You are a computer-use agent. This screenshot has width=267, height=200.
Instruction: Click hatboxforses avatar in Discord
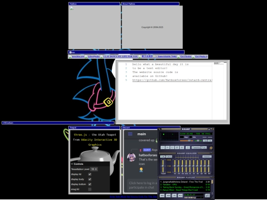pyautogui.click(x=132, y=158)
